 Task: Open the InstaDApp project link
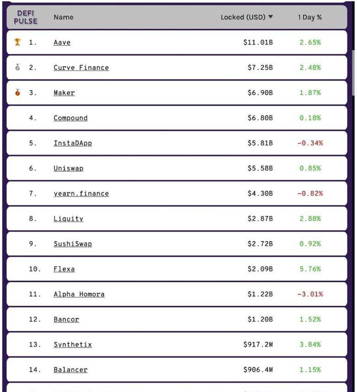pos(73,143)
